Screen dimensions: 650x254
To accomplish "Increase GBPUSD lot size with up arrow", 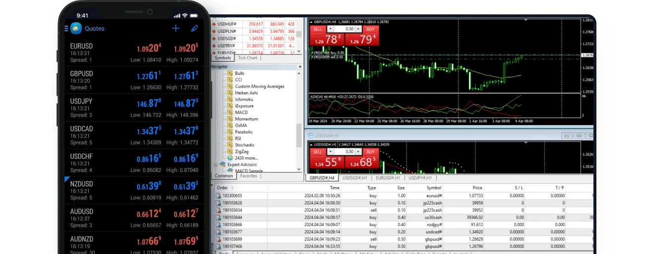I will pyautogui.click(x=358, y=29).
